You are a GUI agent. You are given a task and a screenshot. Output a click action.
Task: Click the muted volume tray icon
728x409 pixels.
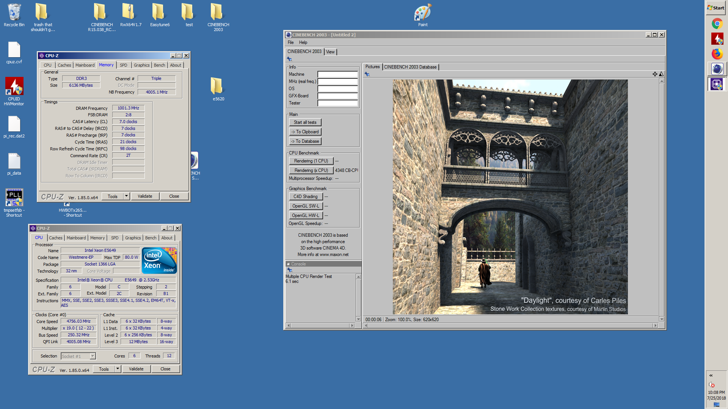pos(711,385)
